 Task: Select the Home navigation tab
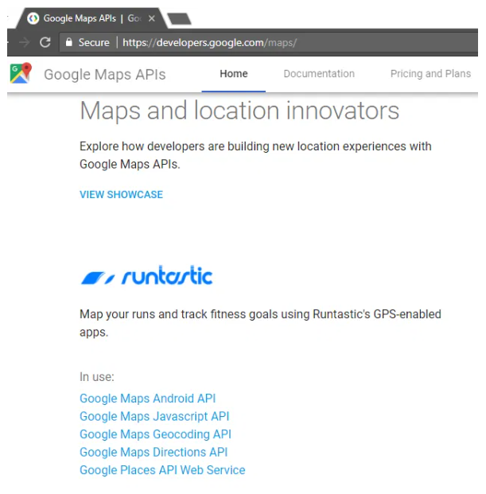[x=234, y=74]
